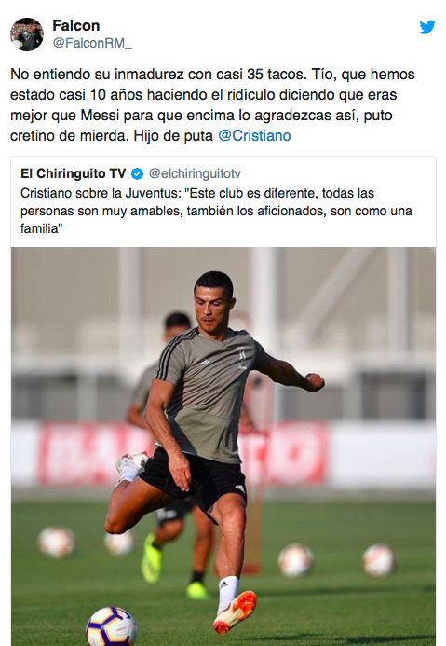Screen dimensions: 446x646
Task: Click the Adidas logo on the white sock
Action: click(223, 584)
